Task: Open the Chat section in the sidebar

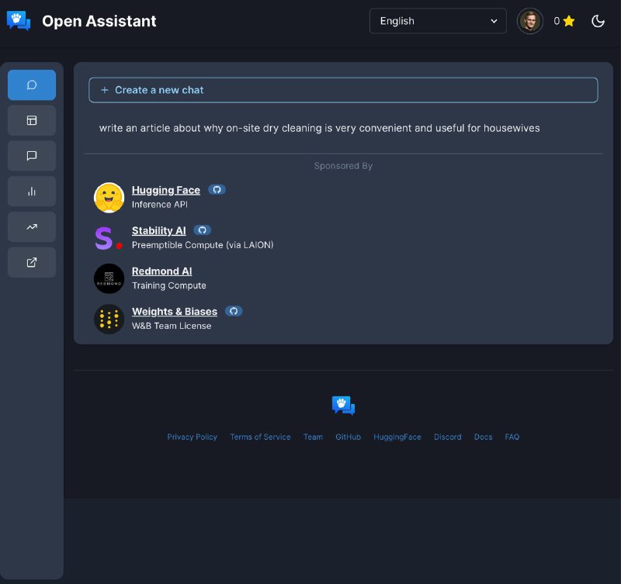Action: coord(32,85)
